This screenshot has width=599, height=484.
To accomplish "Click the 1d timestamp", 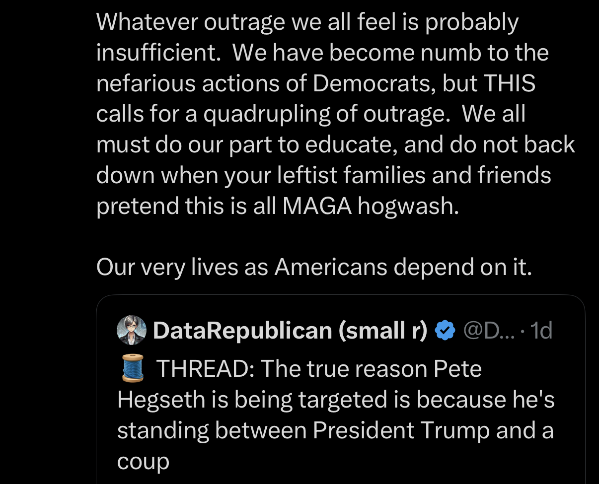I will [541, 330].
